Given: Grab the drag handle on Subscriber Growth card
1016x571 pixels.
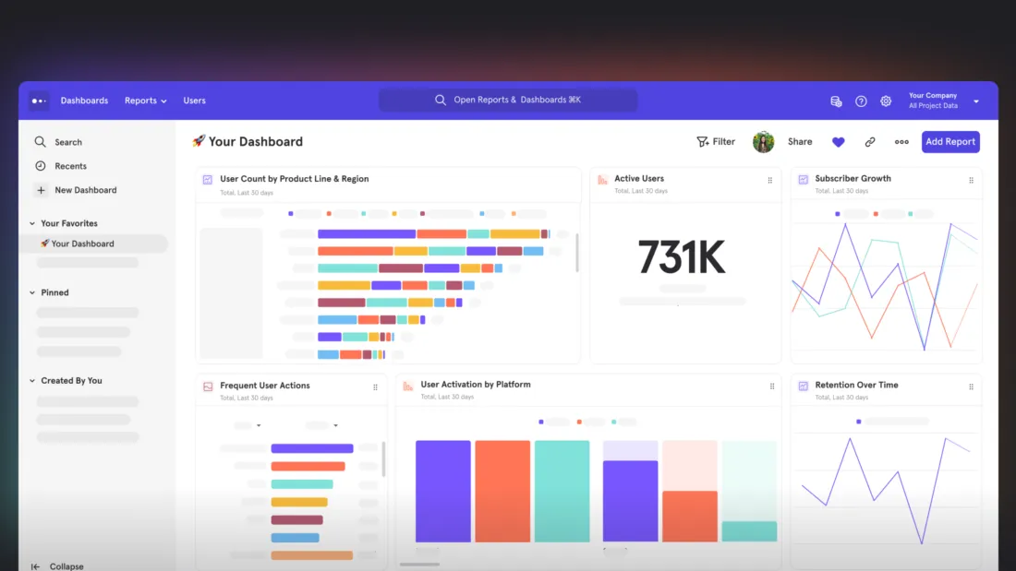Looking at the screenshot, I should (x=971, y=179).
